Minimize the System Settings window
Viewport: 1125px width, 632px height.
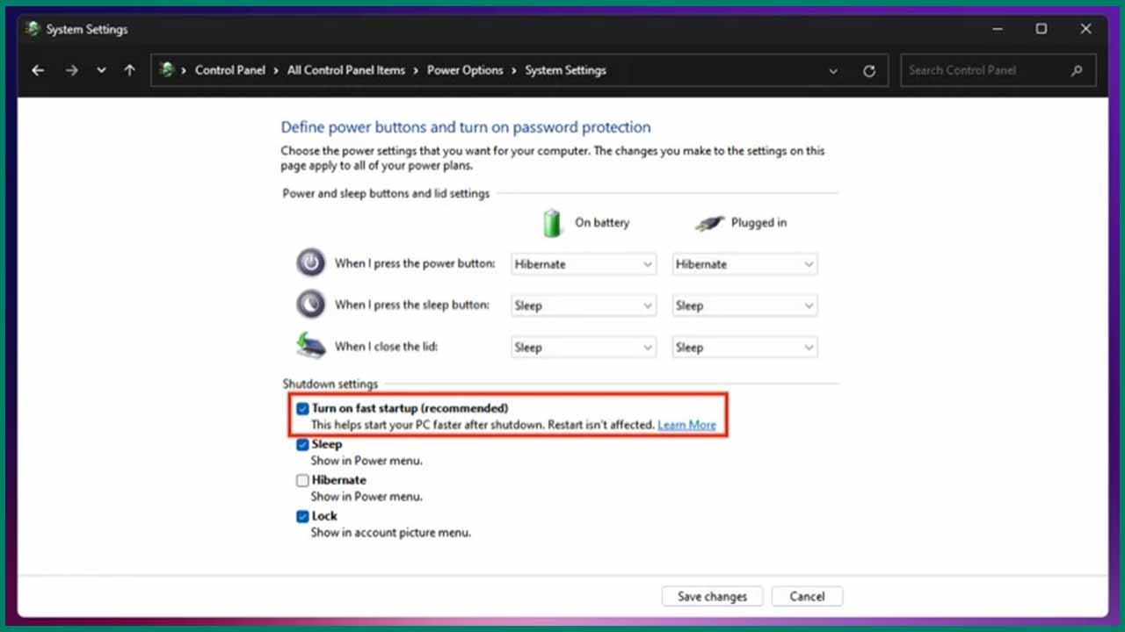click(998, 29)
